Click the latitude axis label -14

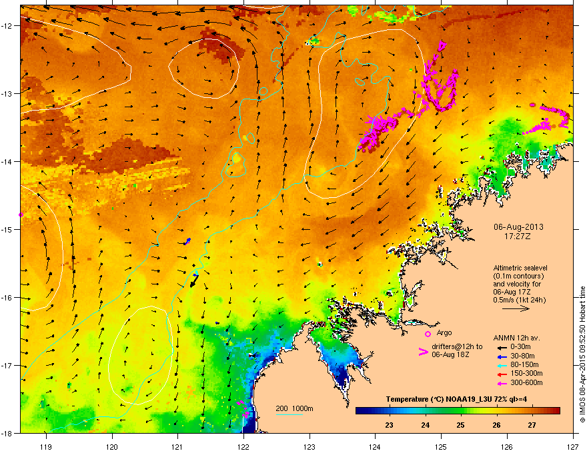7,161
